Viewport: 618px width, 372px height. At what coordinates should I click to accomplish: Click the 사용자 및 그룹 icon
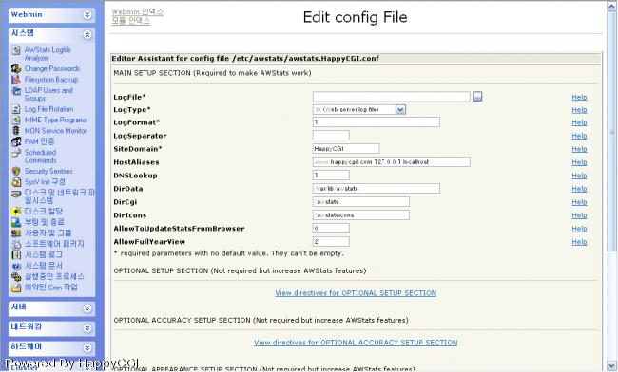(x=16, y=233)
